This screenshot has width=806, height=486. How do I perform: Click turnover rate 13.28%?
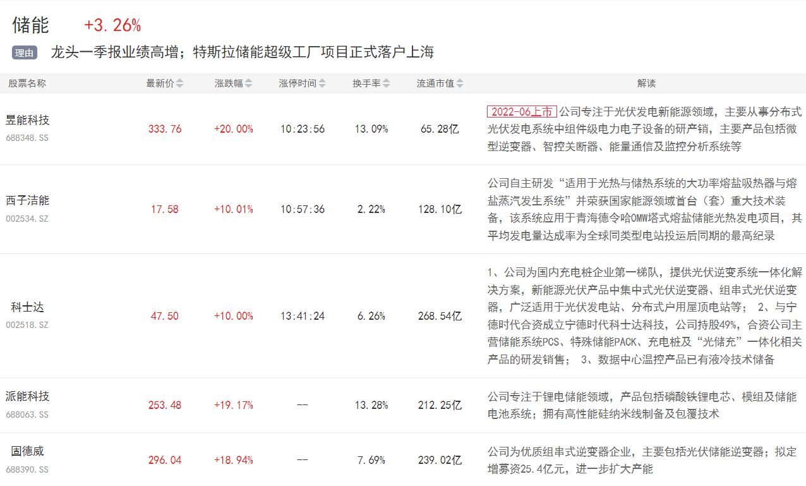point(371,405)
